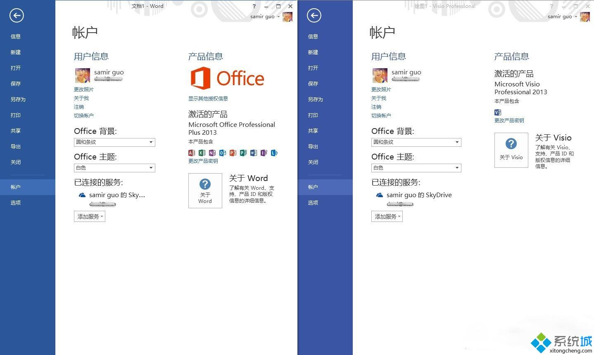This screenshot has height=355, width=594.
Task: Click 显示其他授权信息 link in Word
Action: (208, 98)
